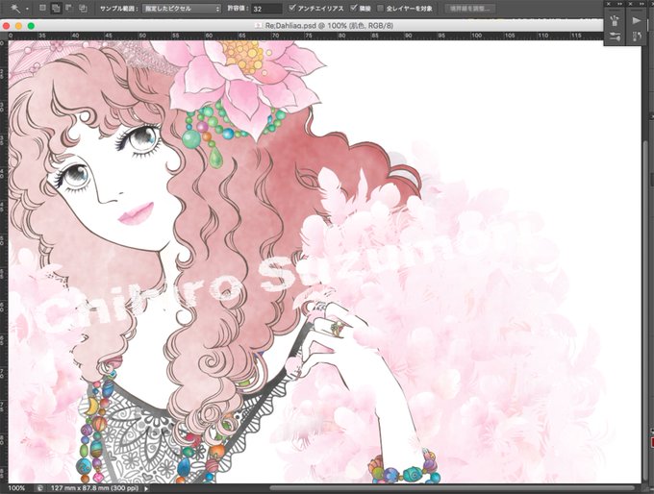Click the 境界線を調整 refine edge button

[470, 9]
